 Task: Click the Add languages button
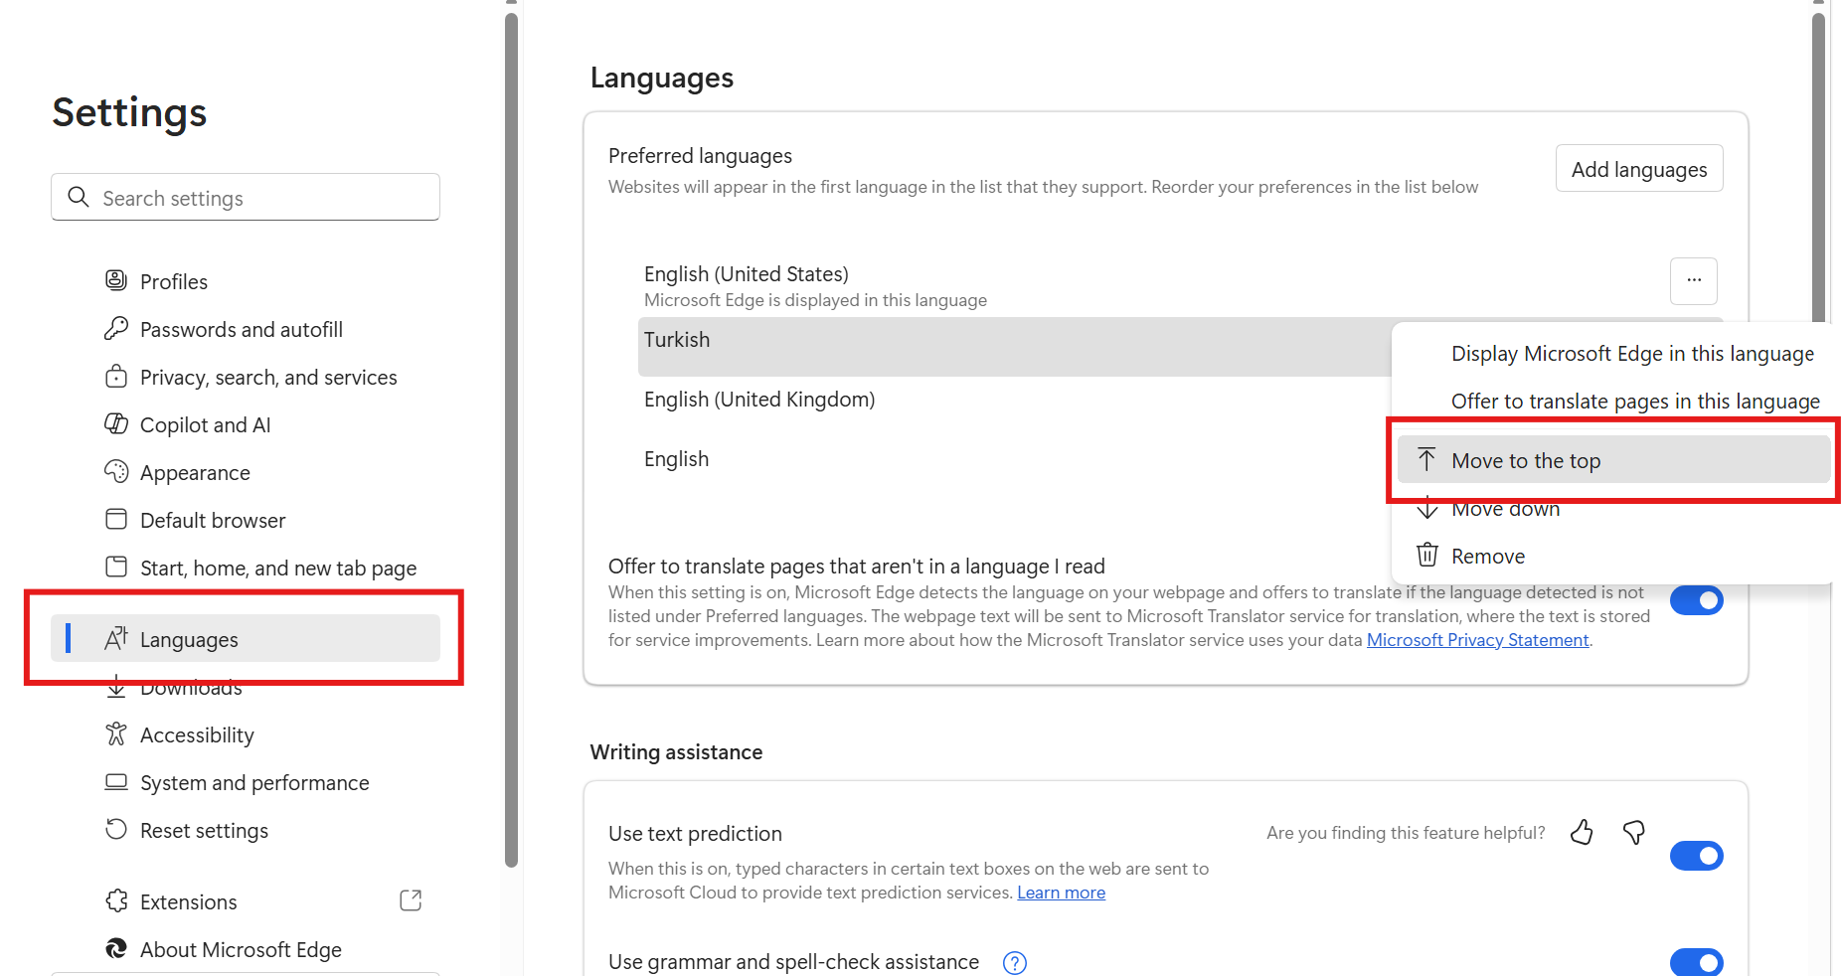(x=1639, y=169)
